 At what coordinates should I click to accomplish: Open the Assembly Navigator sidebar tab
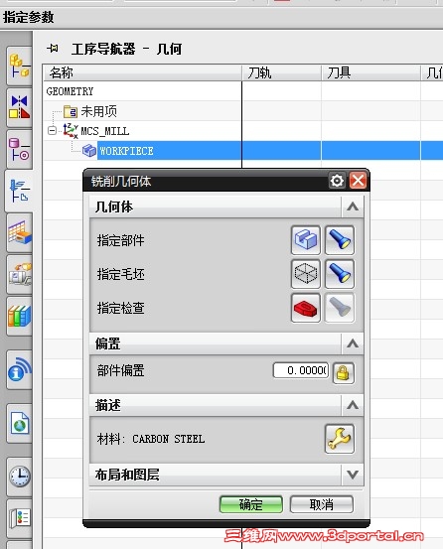coord(19,66)
